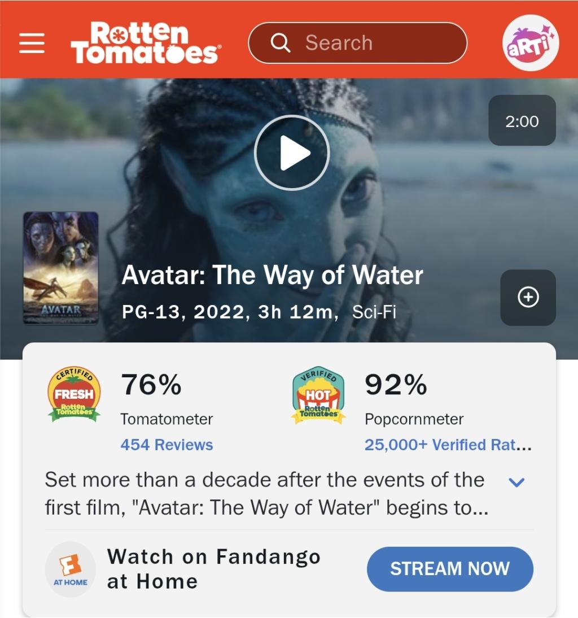The width and height of the screenshot is (578, 618).
Task: Go to Rotten Tomatoes home logo
Action: 145,42
